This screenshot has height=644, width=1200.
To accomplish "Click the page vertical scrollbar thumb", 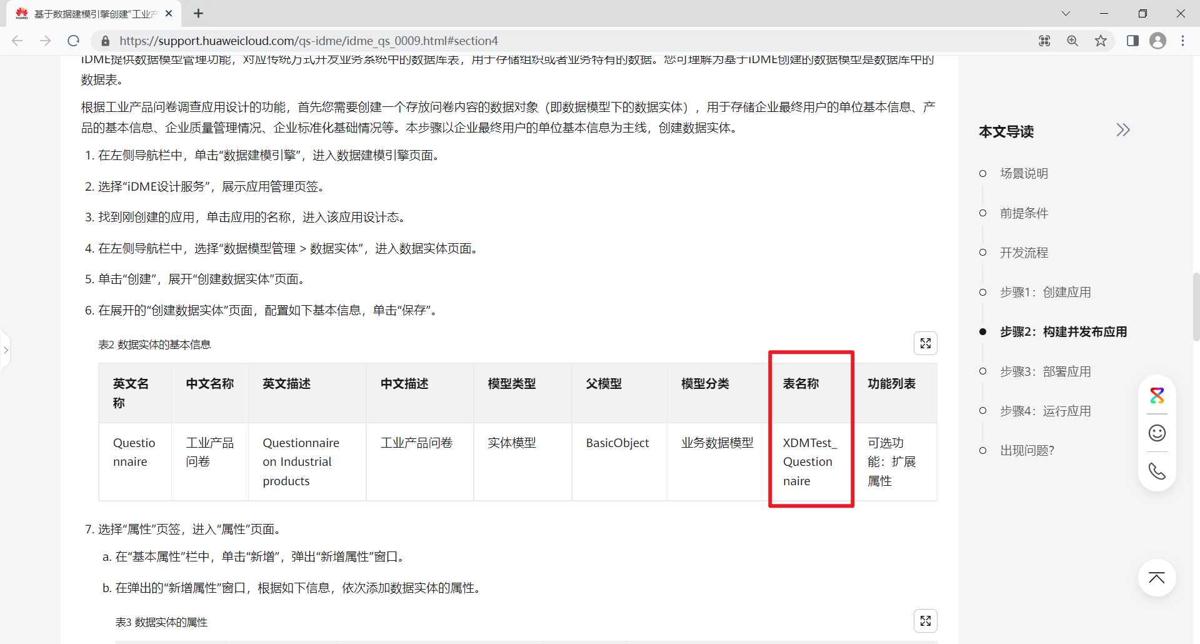I will click(1196, 306).
